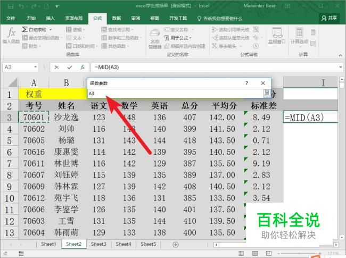Open Math & Trig functions menu

coord(121,38)
